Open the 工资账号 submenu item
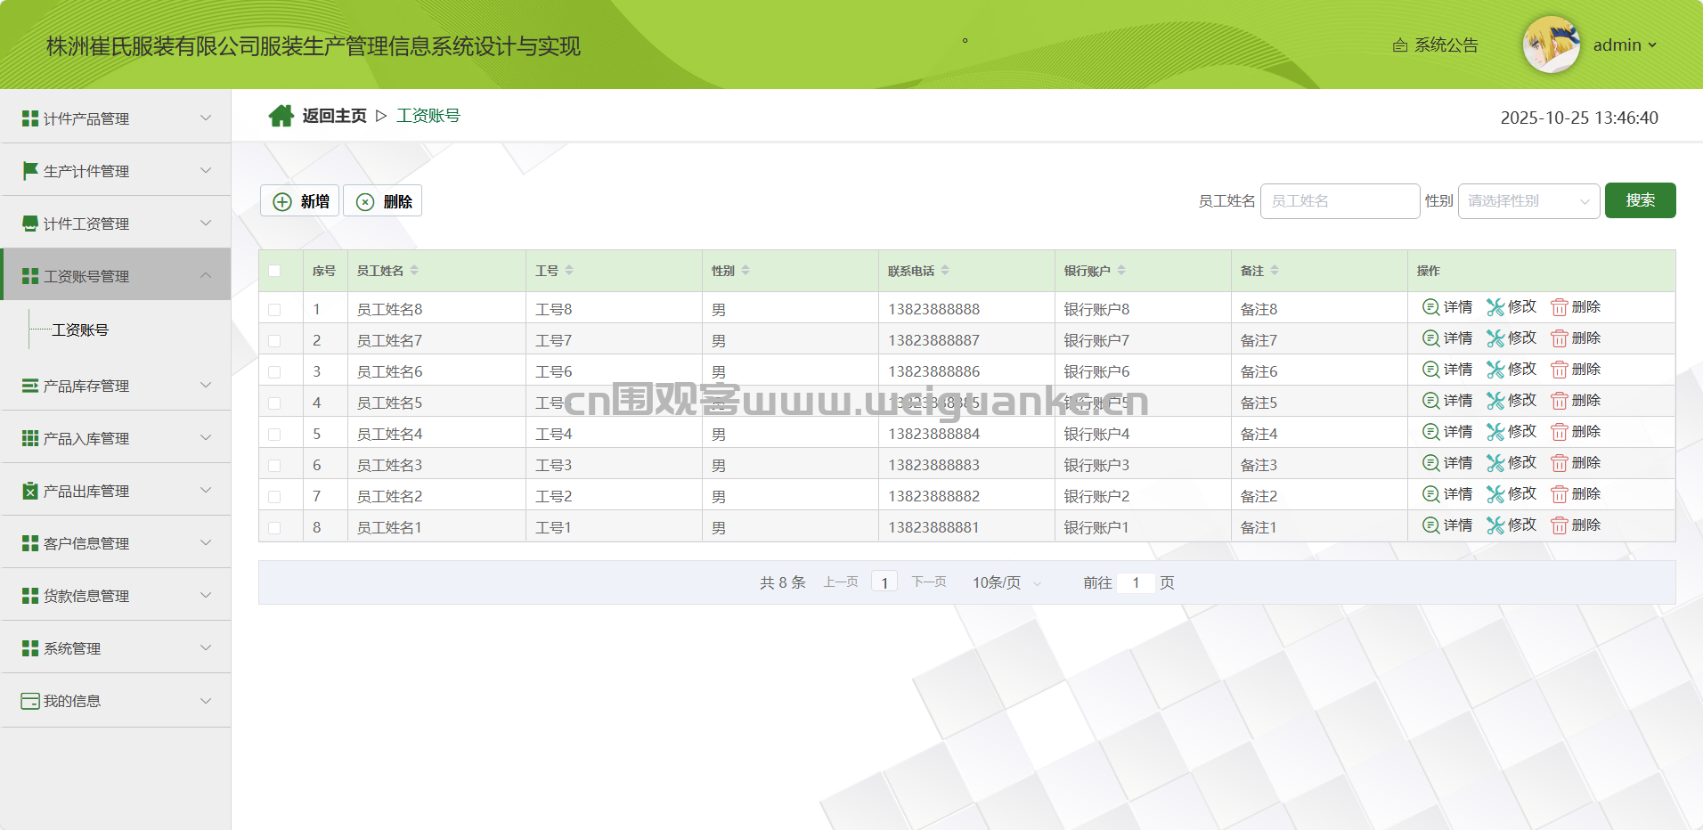This screenshot has width=1703, height=830. click(x=80, y=330)
